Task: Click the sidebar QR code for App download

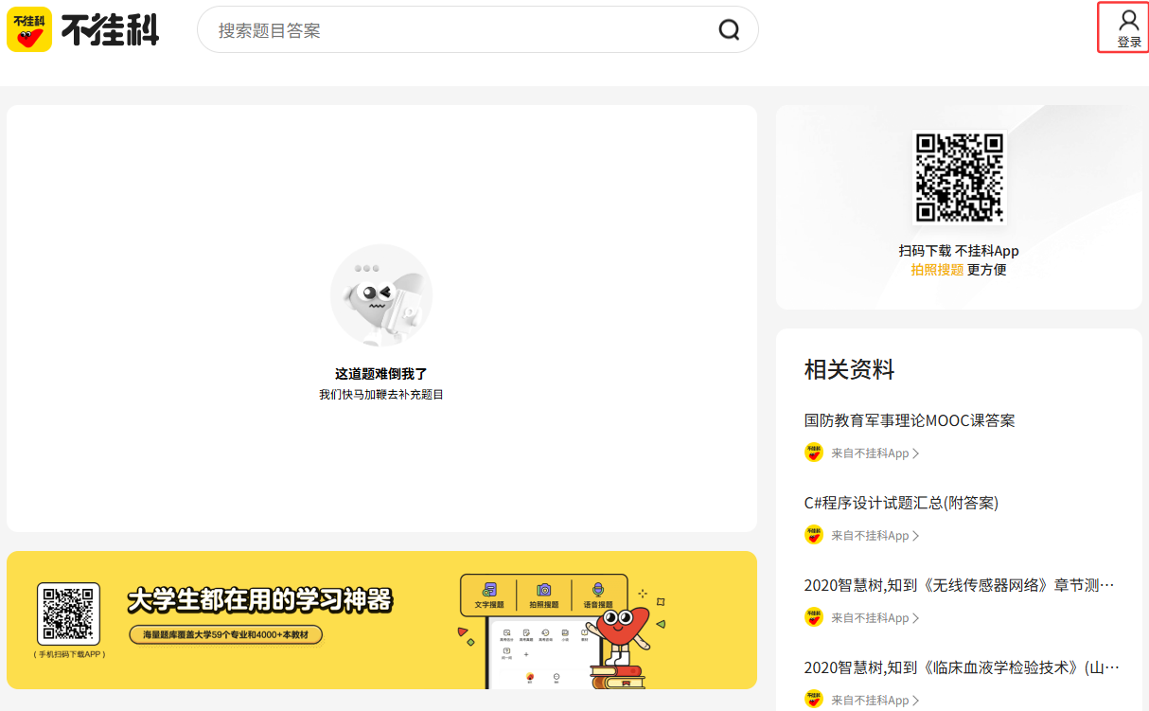Action: (x=959, y=175)
